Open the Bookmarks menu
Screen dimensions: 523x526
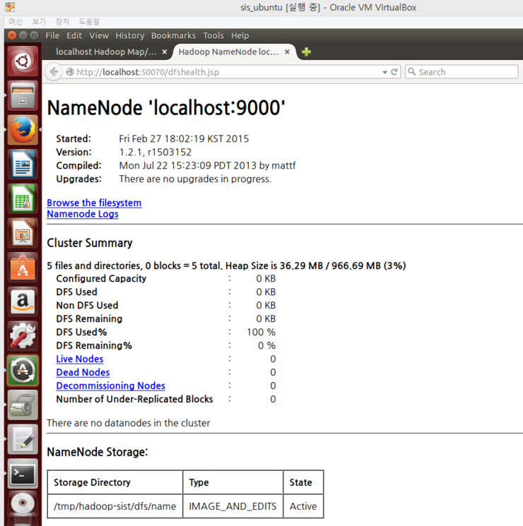[173, 35]
